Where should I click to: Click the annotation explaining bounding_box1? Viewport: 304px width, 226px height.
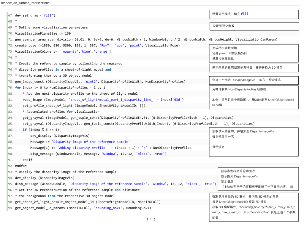pos(254,207)
